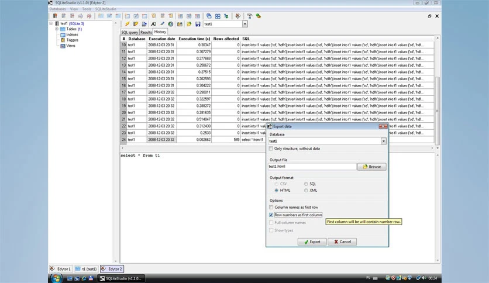Open the SQLiteStudio menu
This screenshot has width=489, height=283.
[x=105, y=9]
